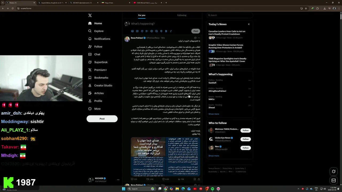This screenshot has height=192, width=342.
Task: Bookmark the Reza Pahlavi post
Action: [195, 179]
